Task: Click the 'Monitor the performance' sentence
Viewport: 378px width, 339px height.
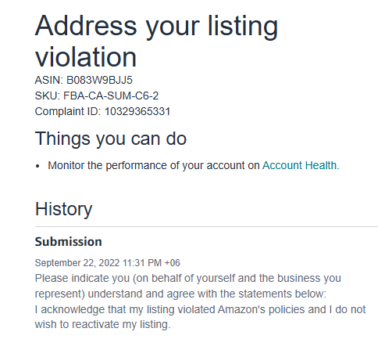Action: [x=194, y=165]
